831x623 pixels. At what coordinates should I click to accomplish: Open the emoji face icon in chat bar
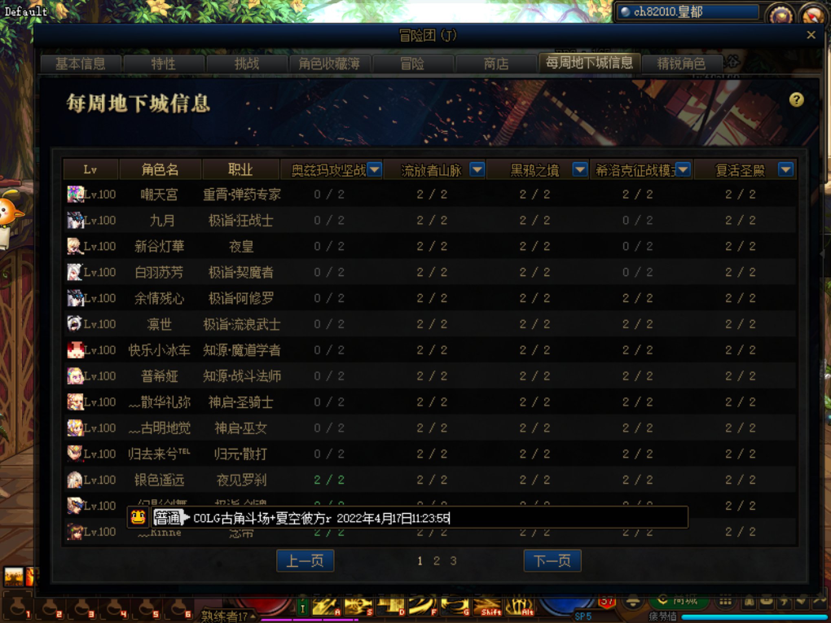[x=138, y=518]
